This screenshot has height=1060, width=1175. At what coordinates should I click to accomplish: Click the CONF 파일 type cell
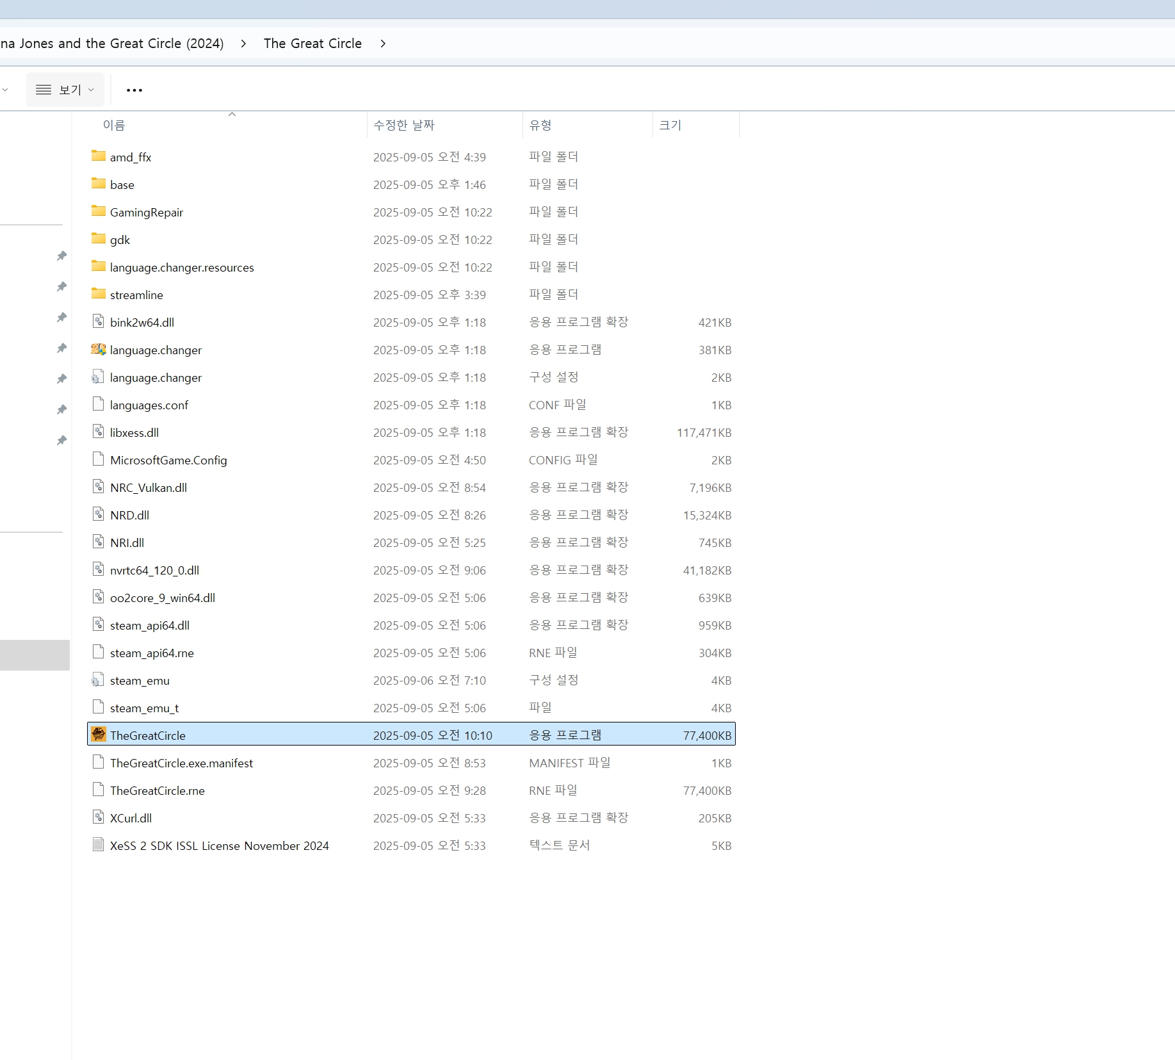557,405
